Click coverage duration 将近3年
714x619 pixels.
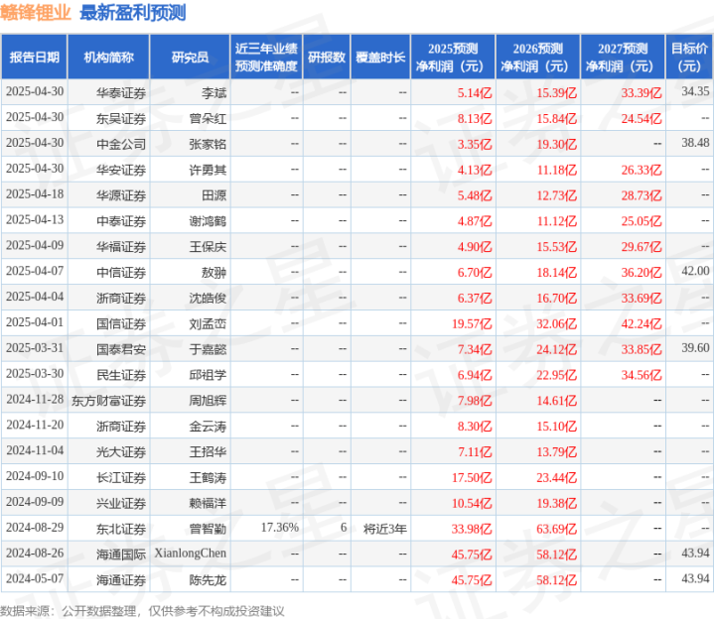pyautogui.click(x=384, y=529)
